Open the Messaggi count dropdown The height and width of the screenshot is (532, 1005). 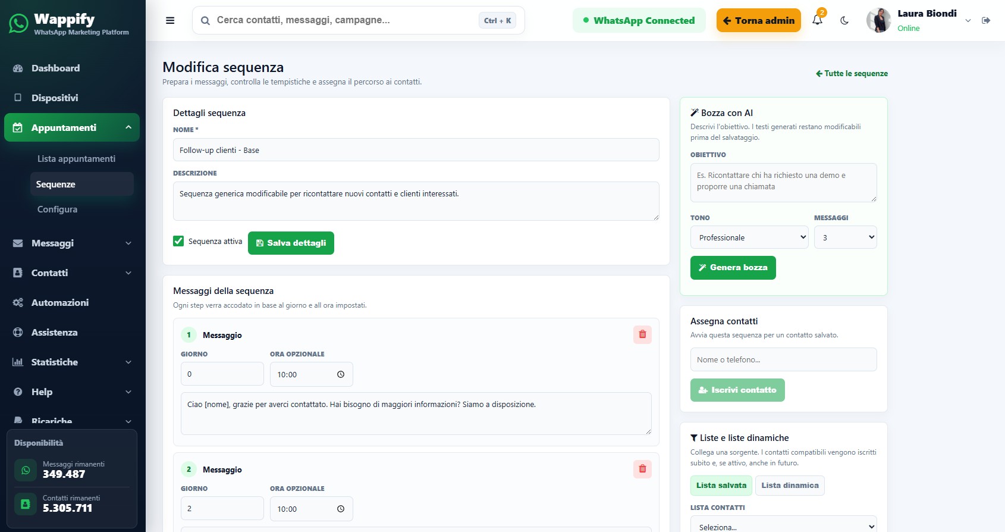pyautogui.click(x=846, y=237)
